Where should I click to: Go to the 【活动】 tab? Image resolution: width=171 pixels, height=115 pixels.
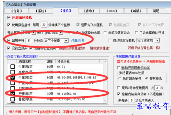tap(89, 11)
